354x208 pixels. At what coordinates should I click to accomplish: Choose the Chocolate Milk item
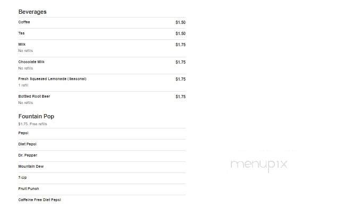[31, 62]
